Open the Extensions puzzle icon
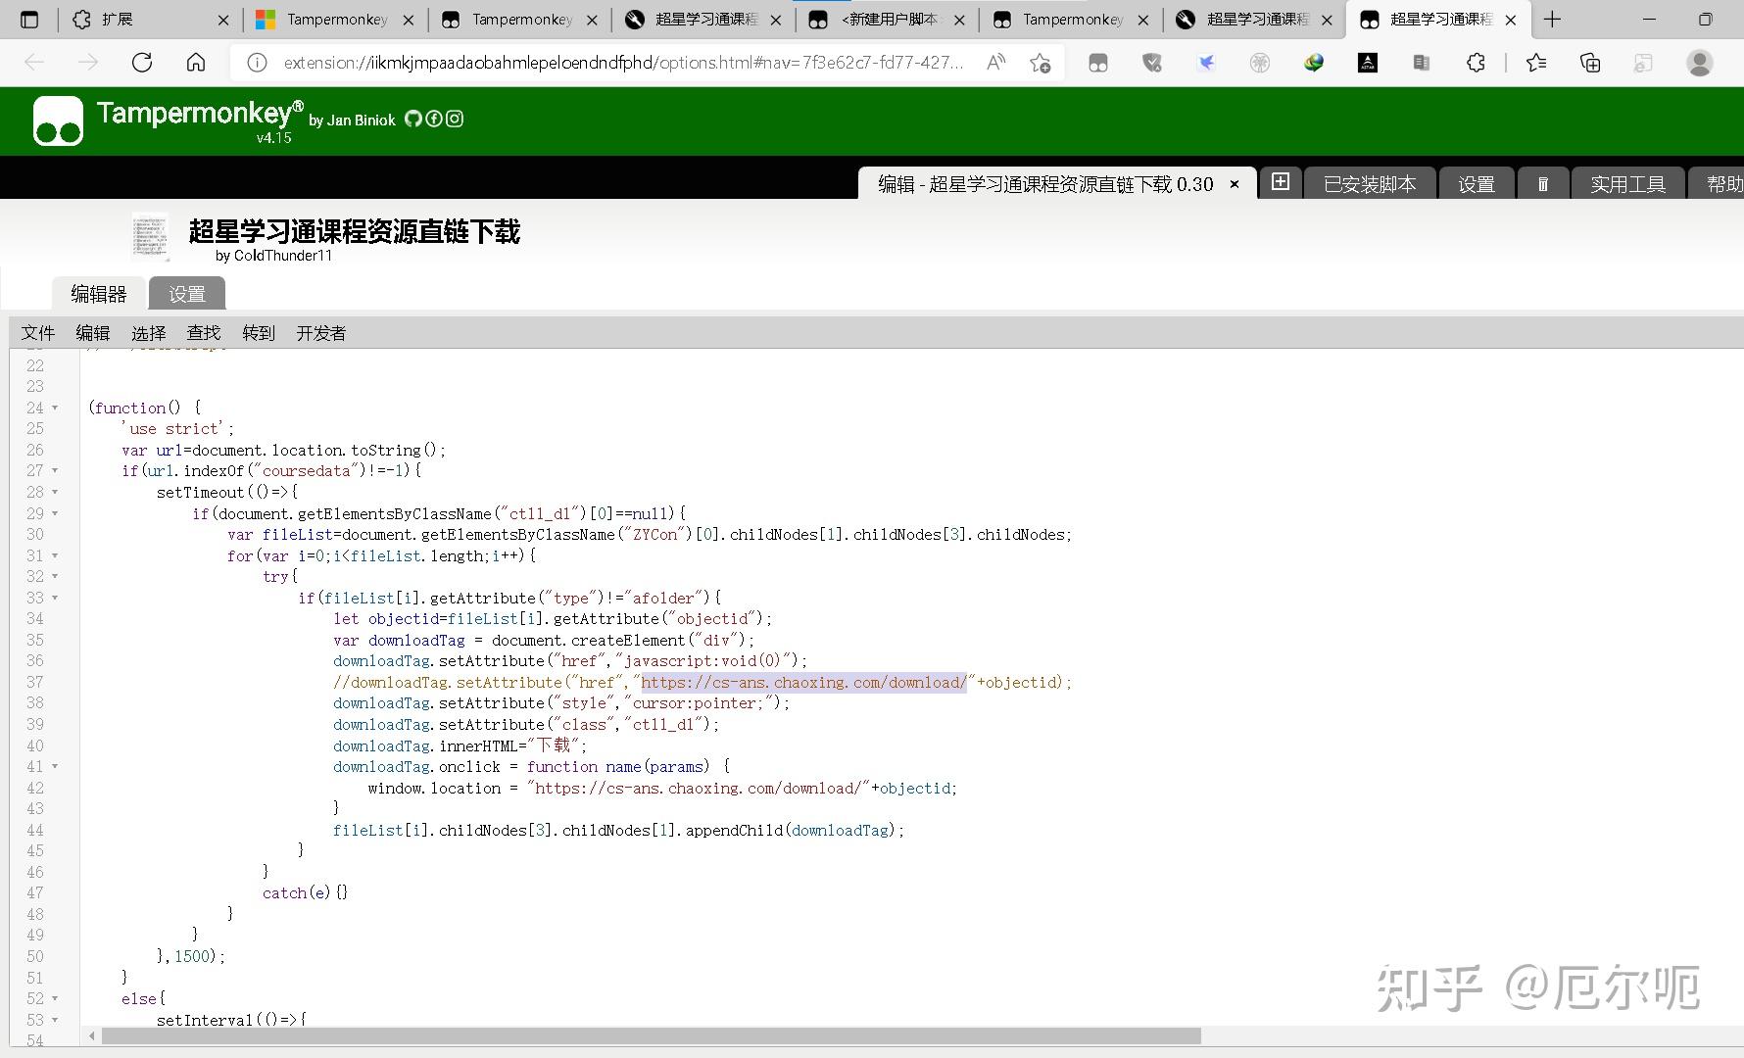 click(1476, 63)
